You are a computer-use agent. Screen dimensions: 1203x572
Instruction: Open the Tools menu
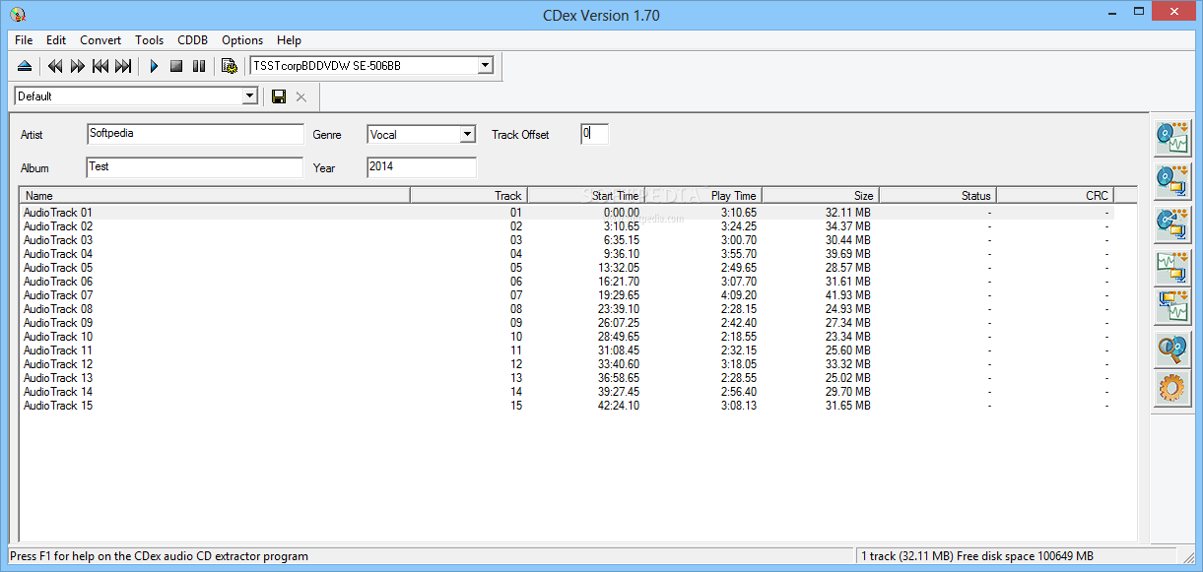150,40
